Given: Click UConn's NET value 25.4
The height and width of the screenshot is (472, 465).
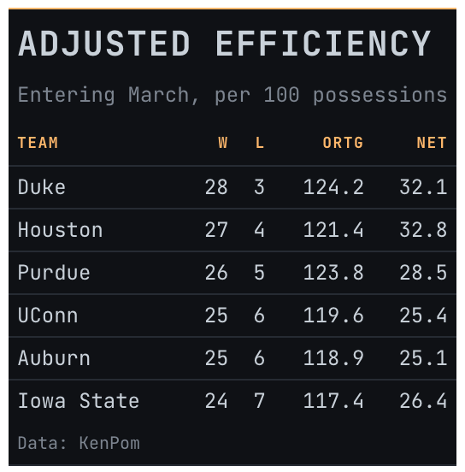Looking at the screenshot, I should point(423,316).
